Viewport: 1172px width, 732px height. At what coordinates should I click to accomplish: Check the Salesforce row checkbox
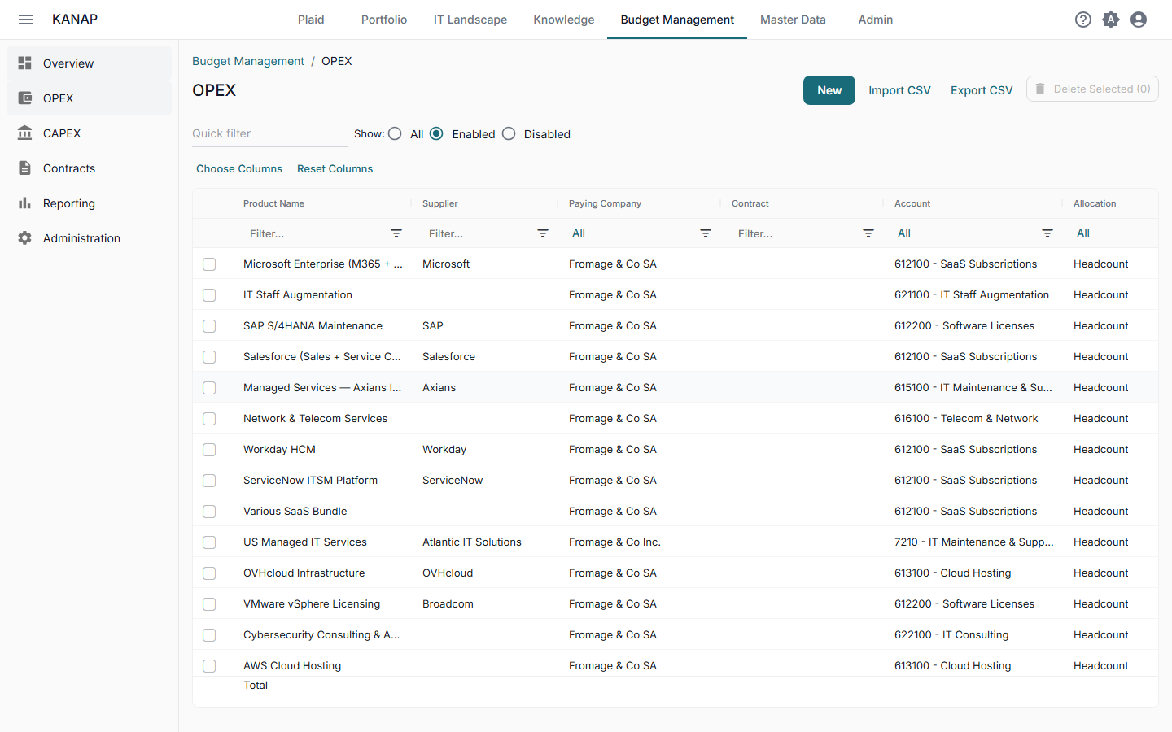209,357
